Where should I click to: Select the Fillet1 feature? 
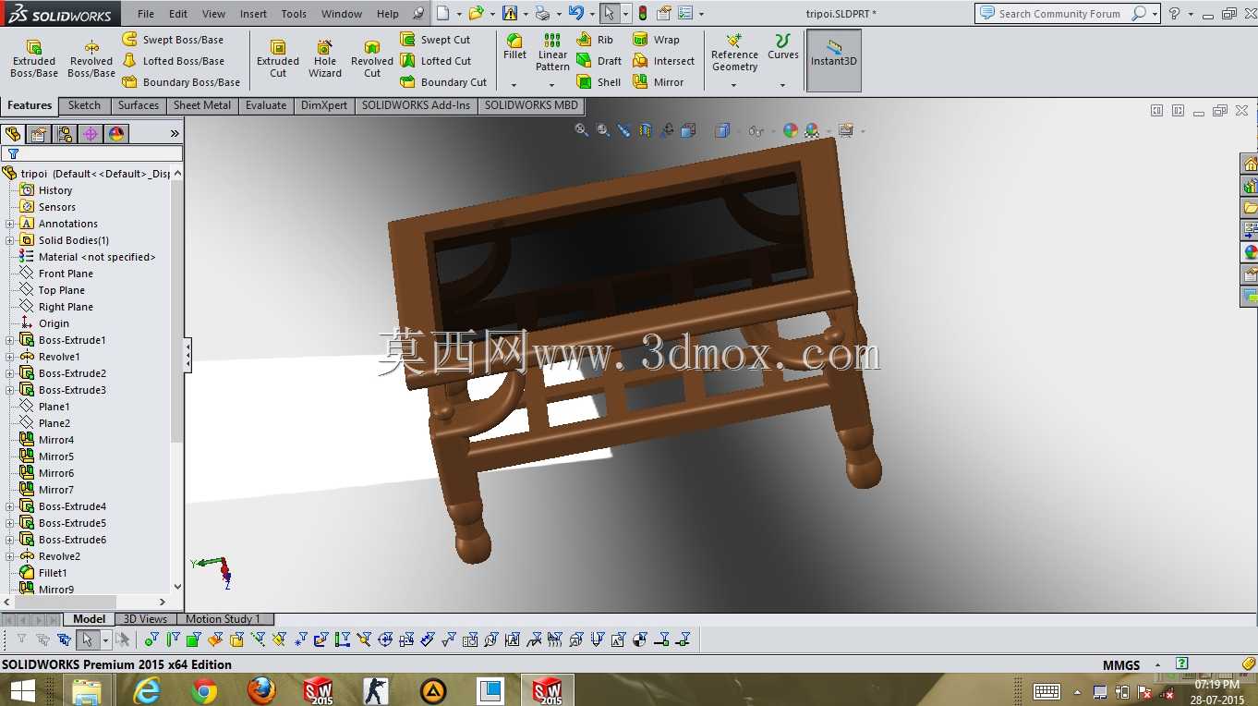click(52, 573)
